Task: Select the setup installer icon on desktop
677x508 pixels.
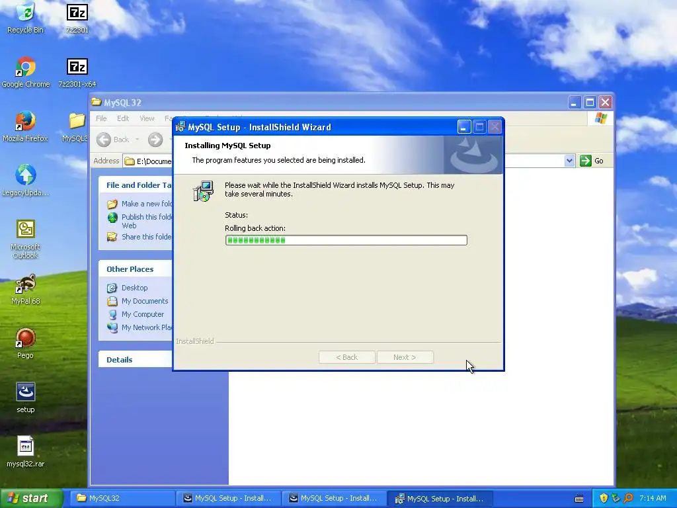Action: pyautogui.click(x=26, y=398)
